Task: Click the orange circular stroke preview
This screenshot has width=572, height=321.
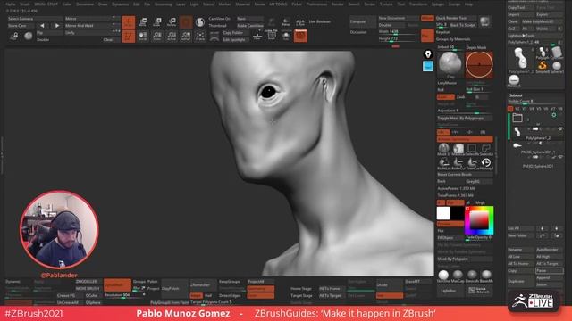Action: [x=479, y=65]
